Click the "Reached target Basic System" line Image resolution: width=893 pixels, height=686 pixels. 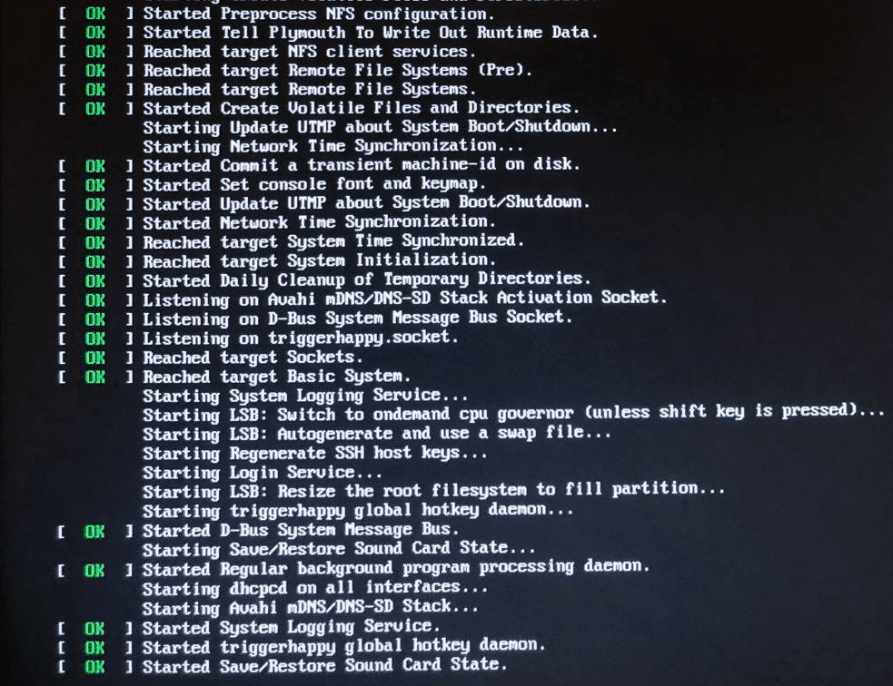(x=234, y=377)
